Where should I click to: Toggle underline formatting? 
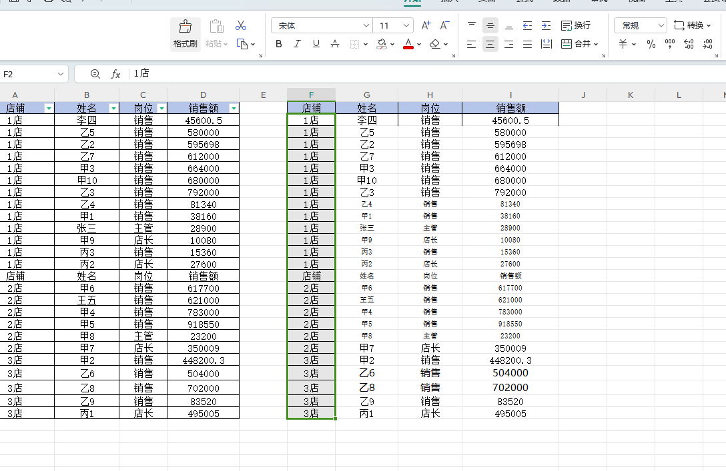pos(316,44)
